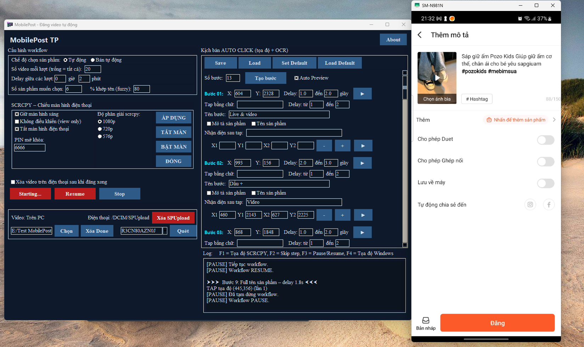Image resolution: width=584 pixels, height=347 pixels.
Task: Click the steps list vertical scrollbar
Action: click(405, 159)
